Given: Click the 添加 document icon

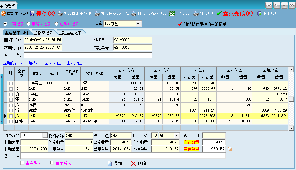Looking at the screenshot, I should [x=110, y=163].
